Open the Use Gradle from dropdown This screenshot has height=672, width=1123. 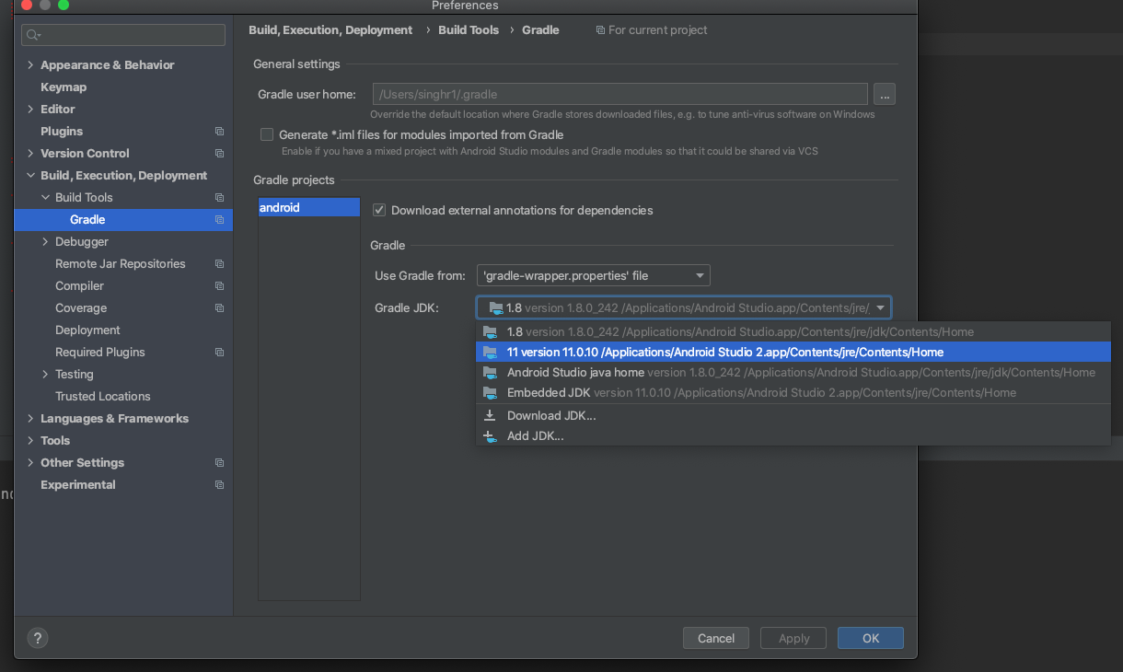pyautogui.click(x=594, y=275)
